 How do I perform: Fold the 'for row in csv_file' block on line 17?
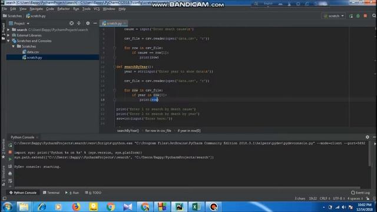click(x=114, y=90)
